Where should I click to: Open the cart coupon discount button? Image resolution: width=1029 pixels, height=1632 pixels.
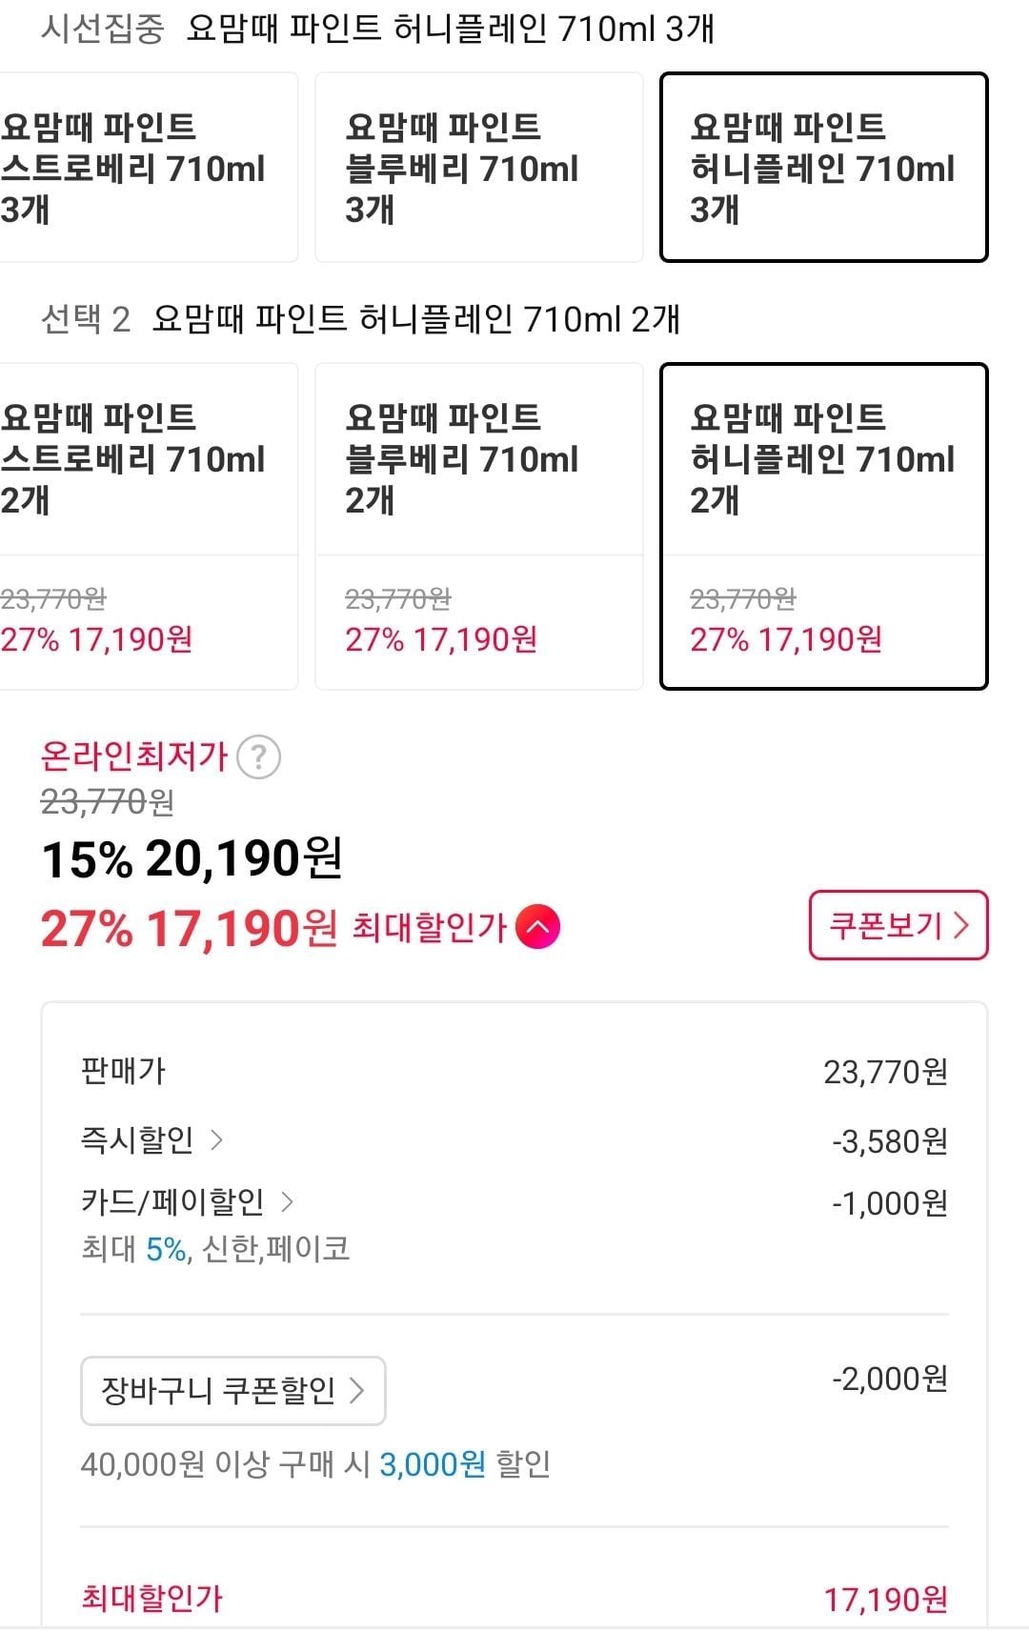232,1391
